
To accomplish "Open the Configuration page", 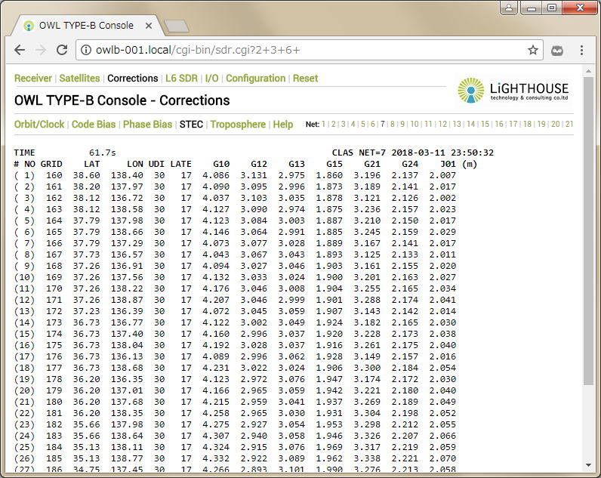I will (x=255, y=78).
